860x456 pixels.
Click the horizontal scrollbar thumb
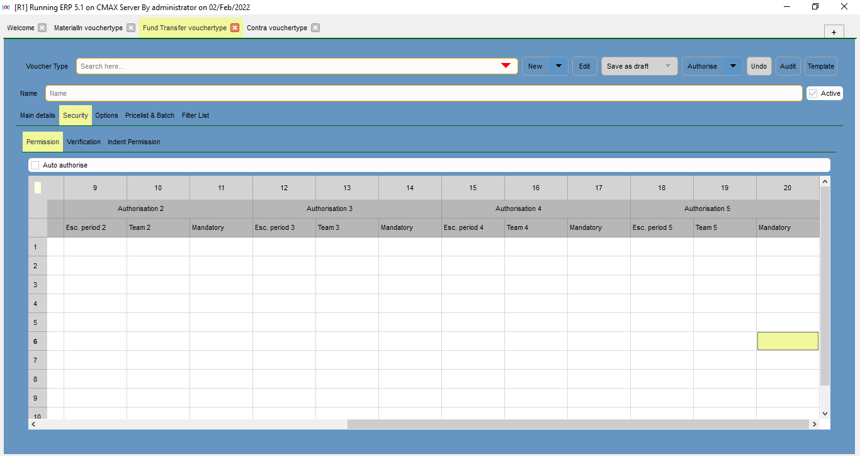pyautogui.click(x=577, y=425)
